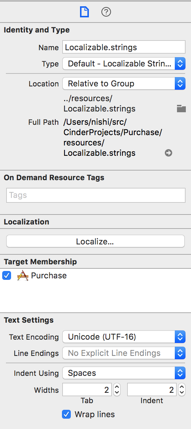The height and width of the screenshot is (429, 191).
Task: Open the Type dropdown for Localizable Strings
Action: click(x=124, y=64)
